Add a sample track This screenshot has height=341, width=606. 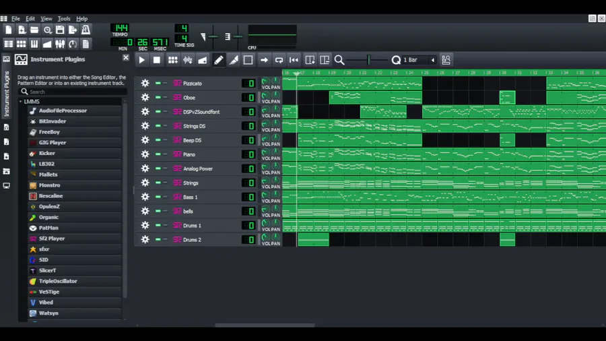[188, 60]
